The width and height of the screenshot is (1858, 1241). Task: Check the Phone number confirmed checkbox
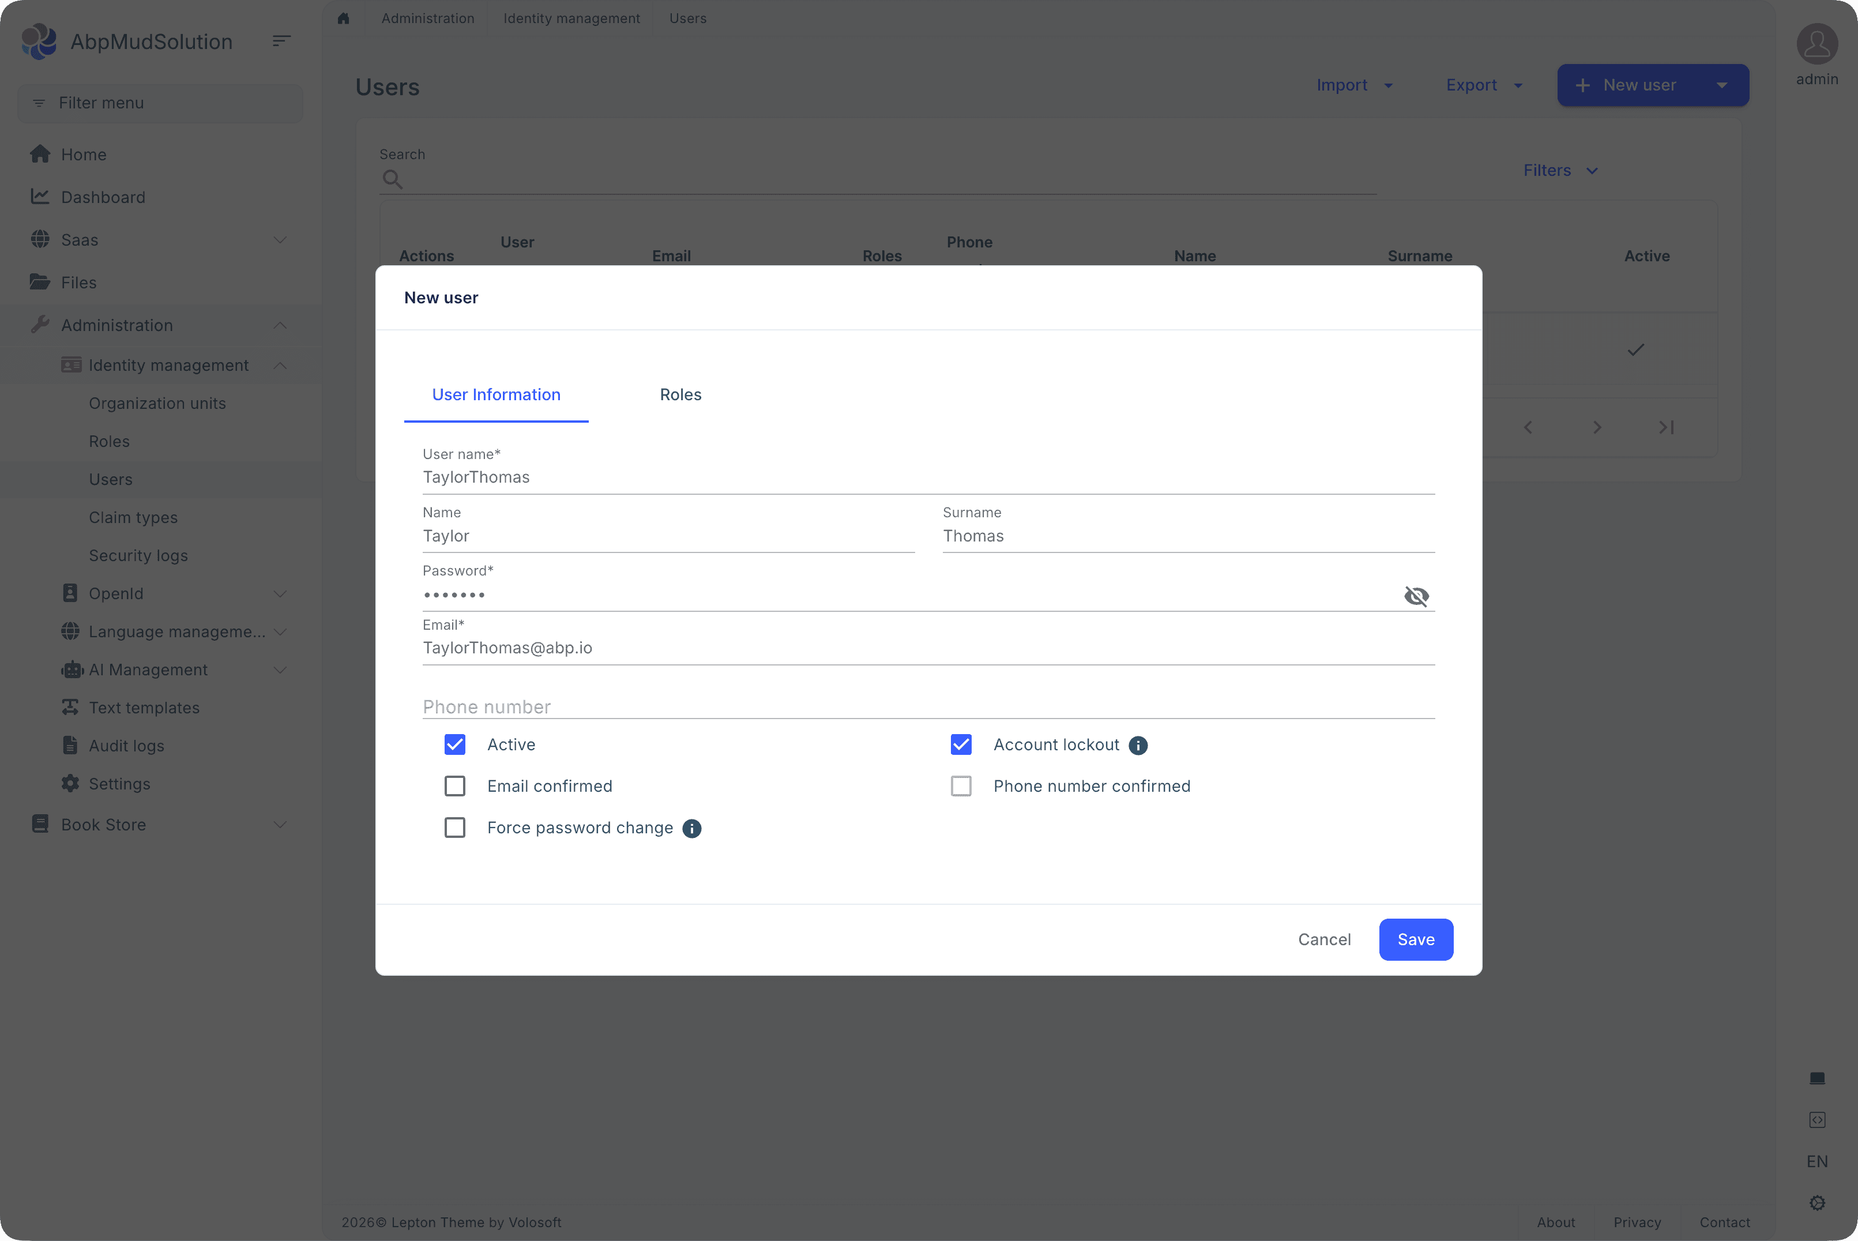pyautogui.click(x=961, y=786)
